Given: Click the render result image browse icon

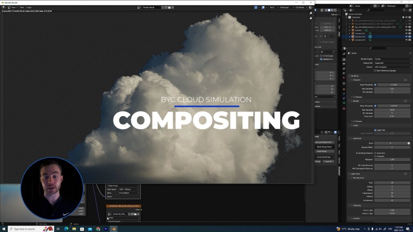Looking at the screenshot, I should [x=139, y=7].
